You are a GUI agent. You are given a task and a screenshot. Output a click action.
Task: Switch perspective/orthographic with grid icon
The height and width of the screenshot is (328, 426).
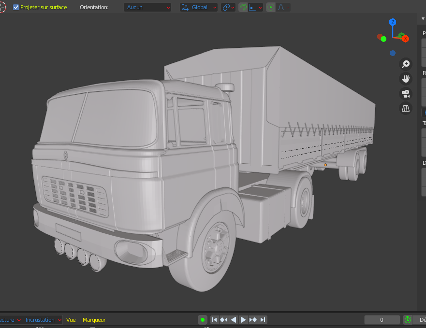[406, 108]
